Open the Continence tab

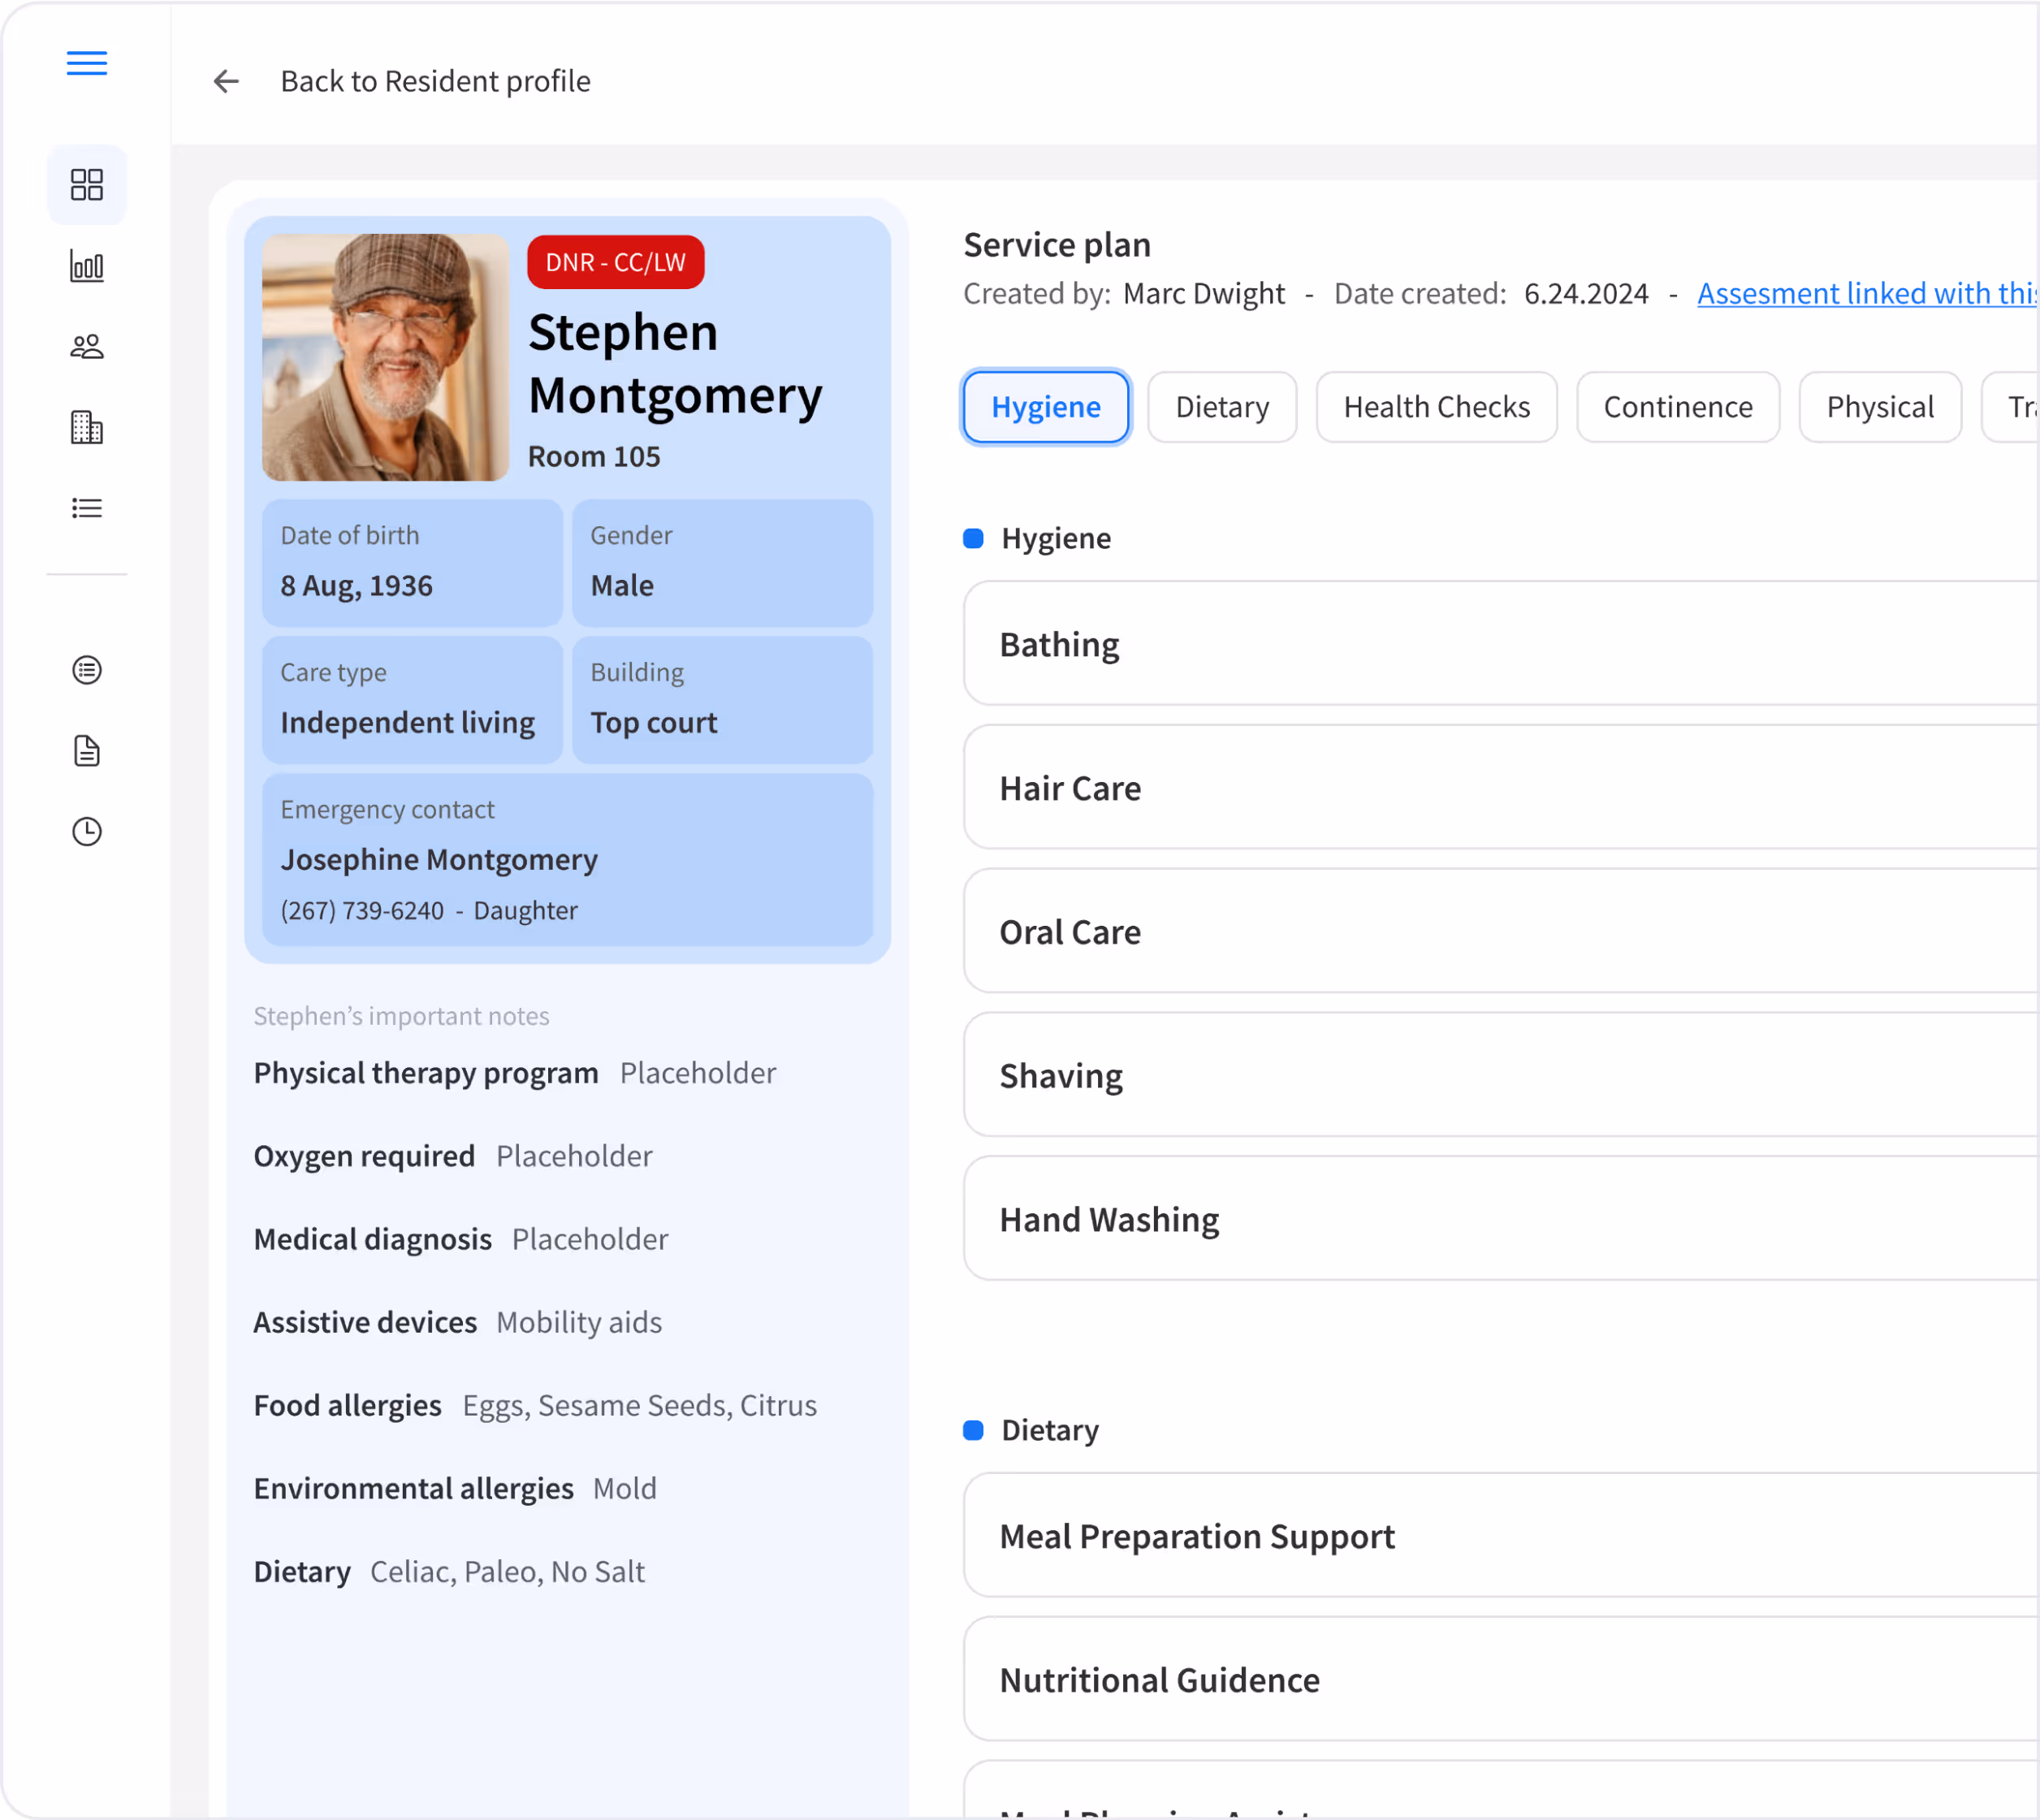pos(1677,407)
